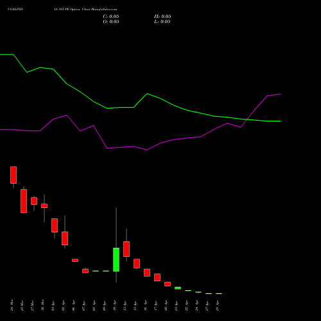Click the red candle on 16 Apr
321x321 pixels.
(147, 273)
